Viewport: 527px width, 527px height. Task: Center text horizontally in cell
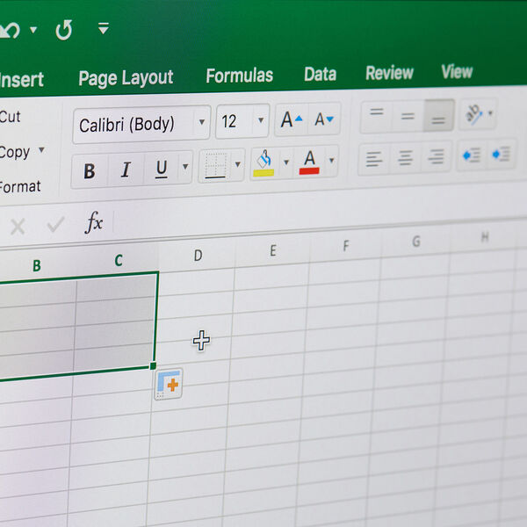pyautogui.click(x=405, y=158)
